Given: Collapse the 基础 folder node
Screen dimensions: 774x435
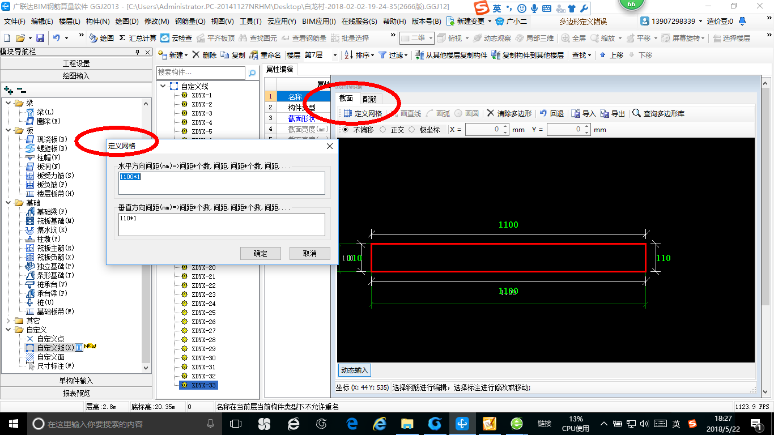Looking at the screenshot, I should click(x=8, y=203).
